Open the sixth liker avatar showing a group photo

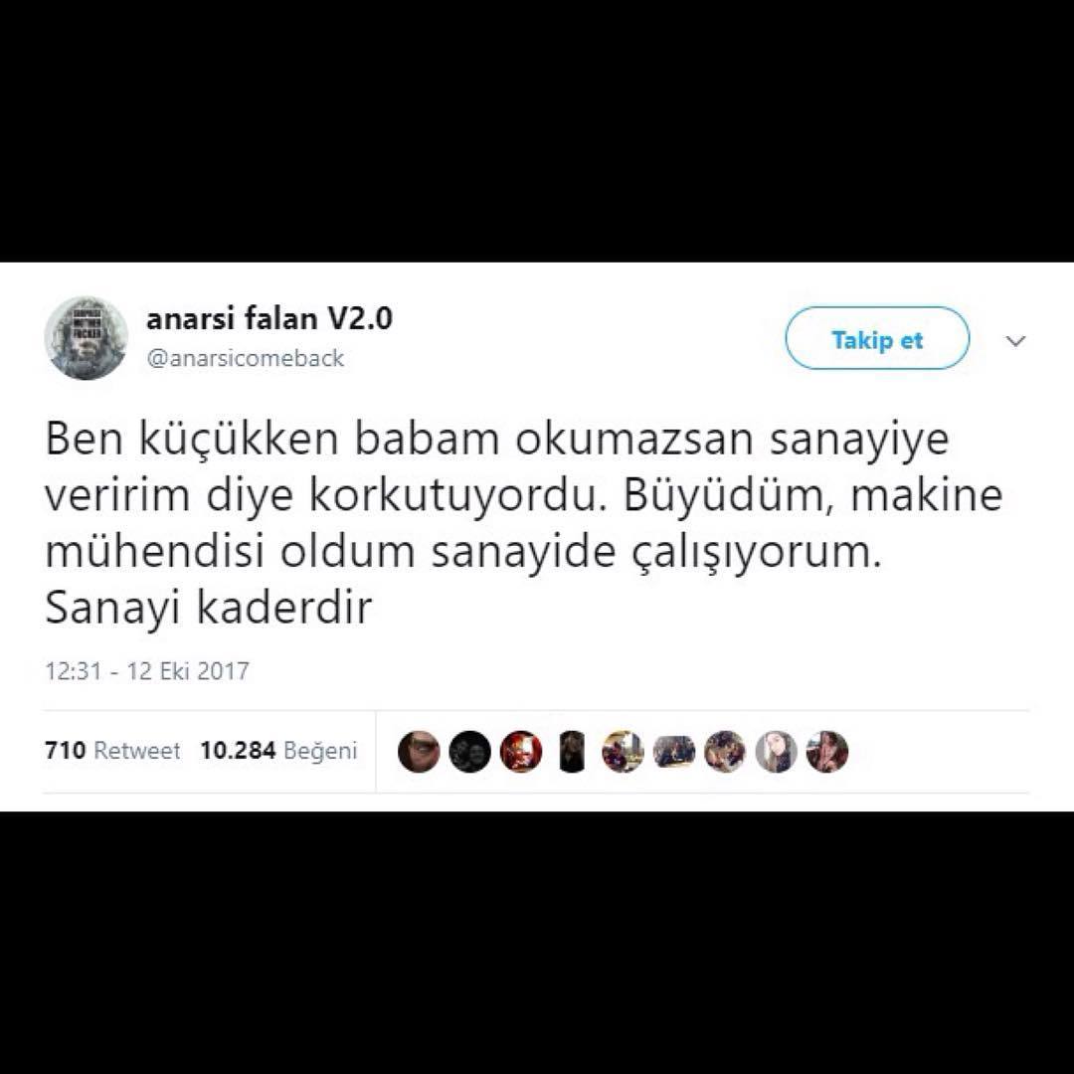click(x=674, y=752)
